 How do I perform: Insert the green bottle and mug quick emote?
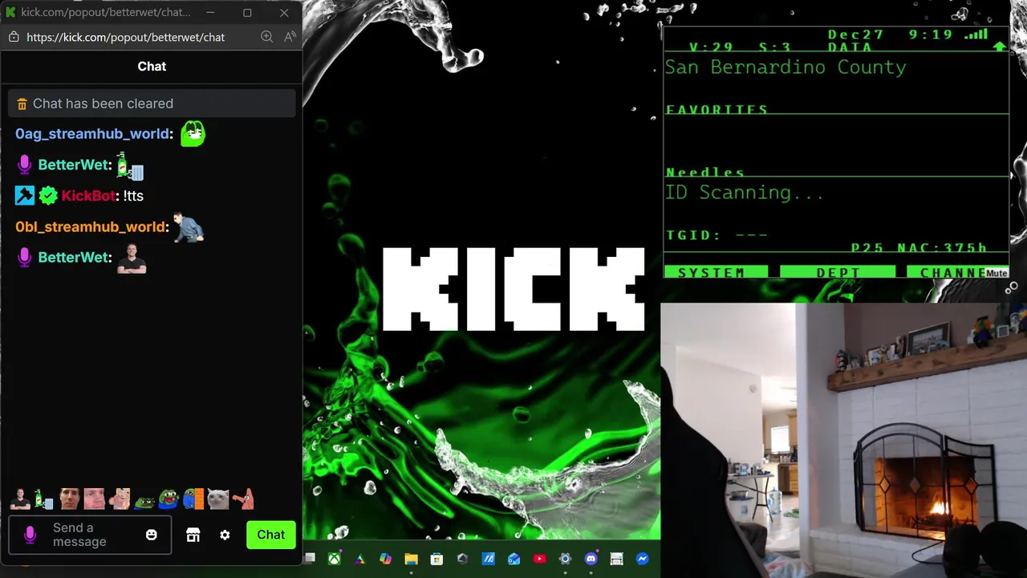point(44,499)
